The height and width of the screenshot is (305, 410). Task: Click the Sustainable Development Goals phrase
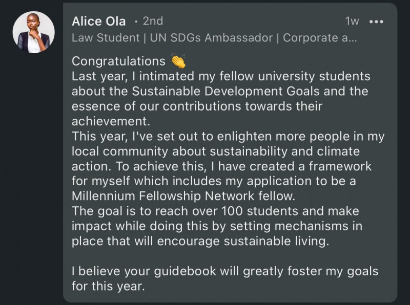click(225, 92)
